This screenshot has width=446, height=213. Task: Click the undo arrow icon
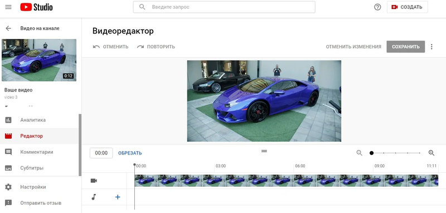tap(96, 47)
